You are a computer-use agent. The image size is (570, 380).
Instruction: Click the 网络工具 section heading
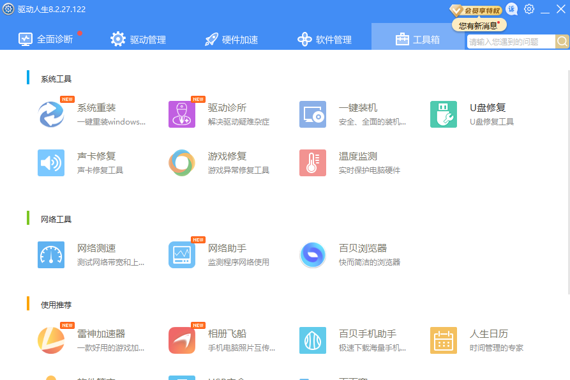(56, 219)
